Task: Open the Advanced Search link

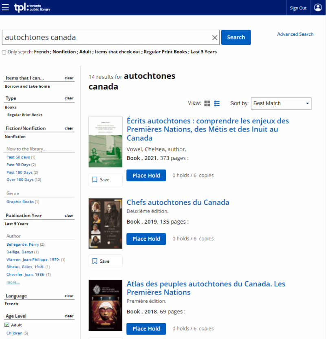Action: (x=295, y=34)
